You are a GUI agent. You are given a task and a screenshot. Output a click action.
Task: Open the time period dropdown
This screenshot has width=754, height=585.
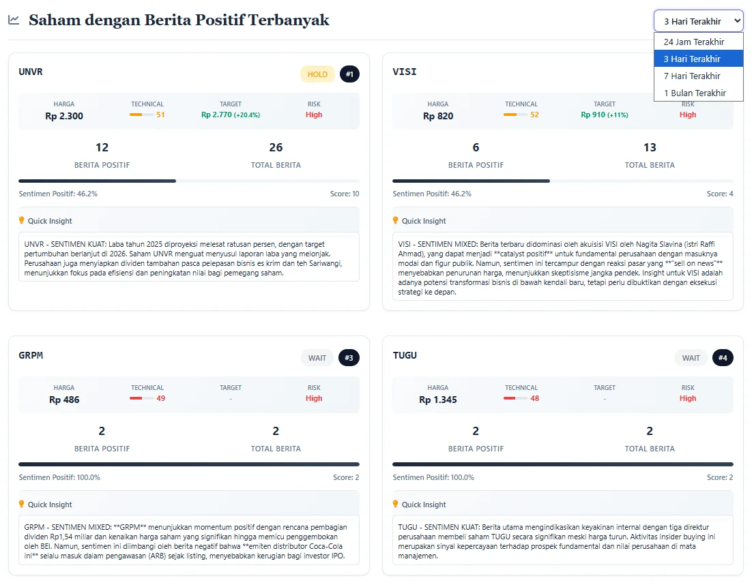point(698,21)
